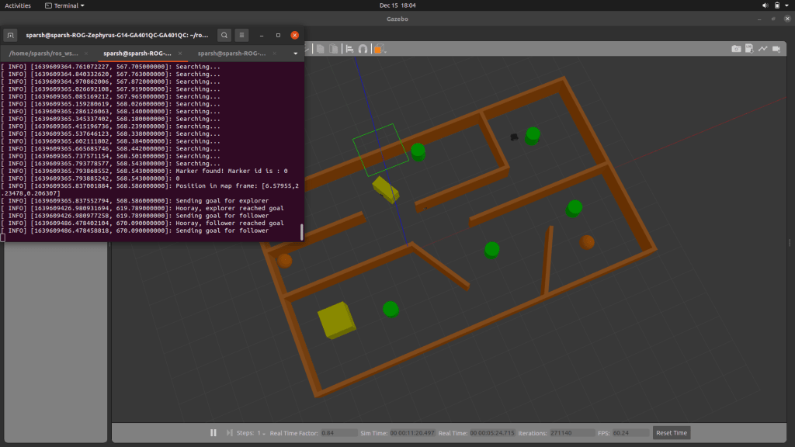Open the terminal hamburger menu
This screenshot has width=795, height=447.
[x=241, y=35]
